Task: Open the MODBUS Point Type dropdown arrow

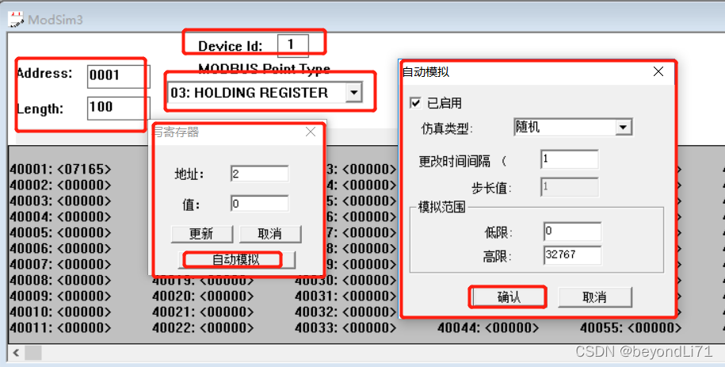Action: tap(353, 93)
